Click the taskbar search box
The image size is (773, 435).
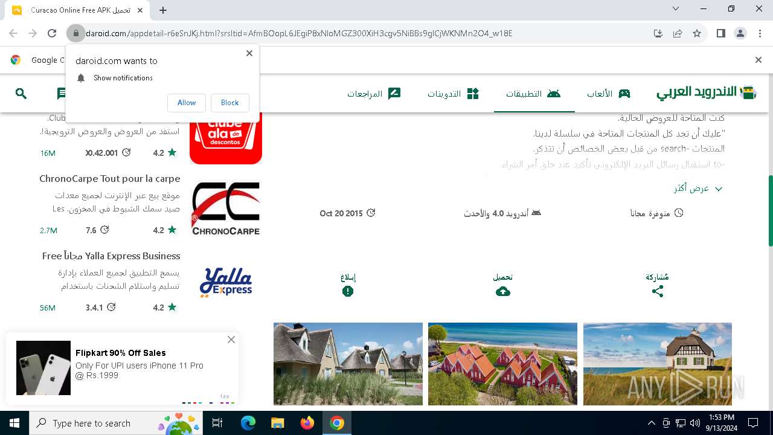pos(117,423)
